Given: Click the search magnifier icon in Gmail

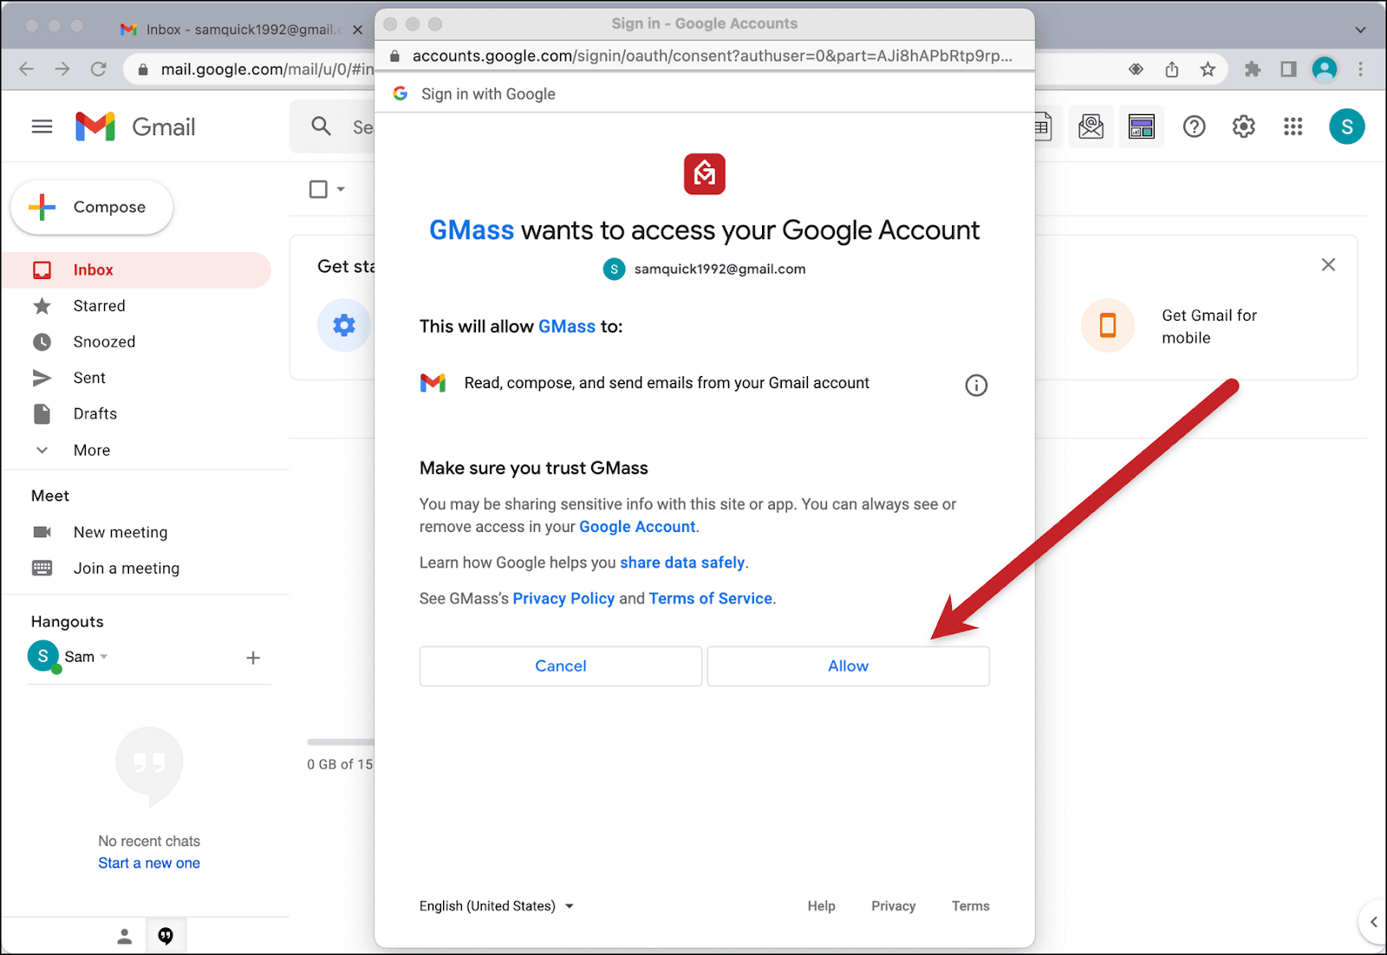Looking at the screenshot, I should pyautogui.click(x=322, y=127).
